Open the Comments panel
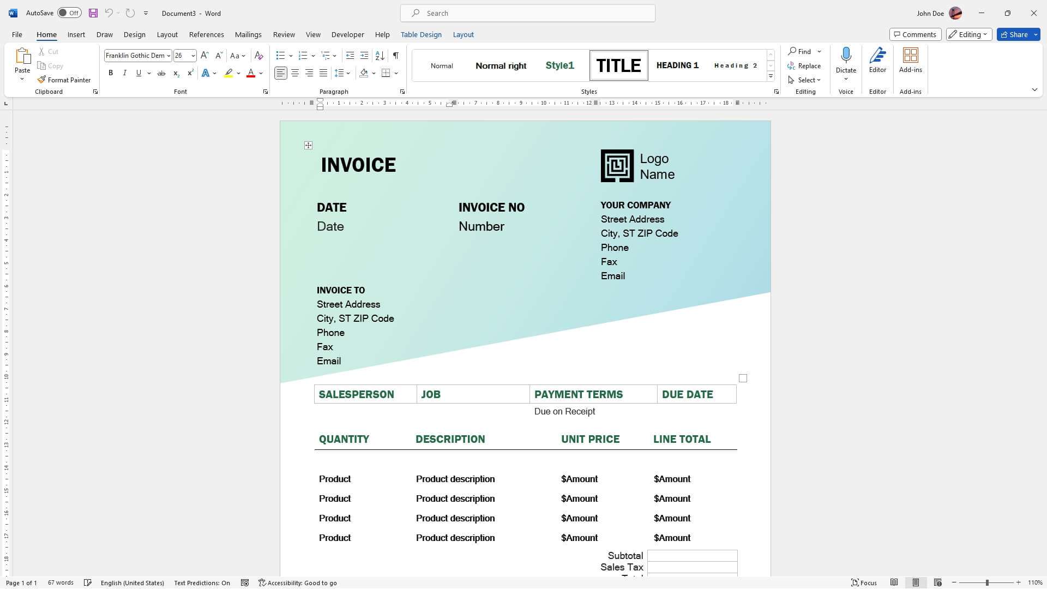This screenshot has width=1047, height=589. [915, 34]
